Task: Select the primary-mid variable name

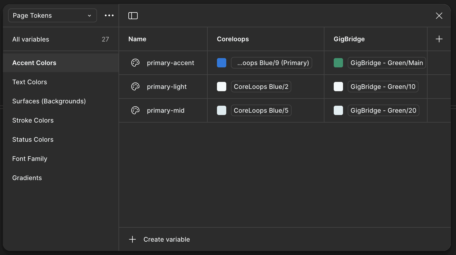Action: (166, 110)
